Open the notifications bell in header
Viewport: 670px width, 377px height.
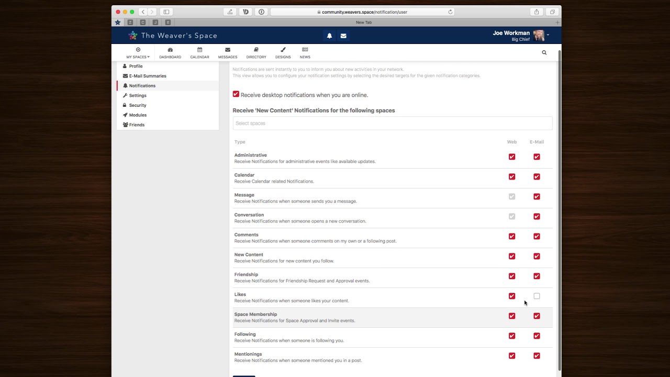pos(329,36)
